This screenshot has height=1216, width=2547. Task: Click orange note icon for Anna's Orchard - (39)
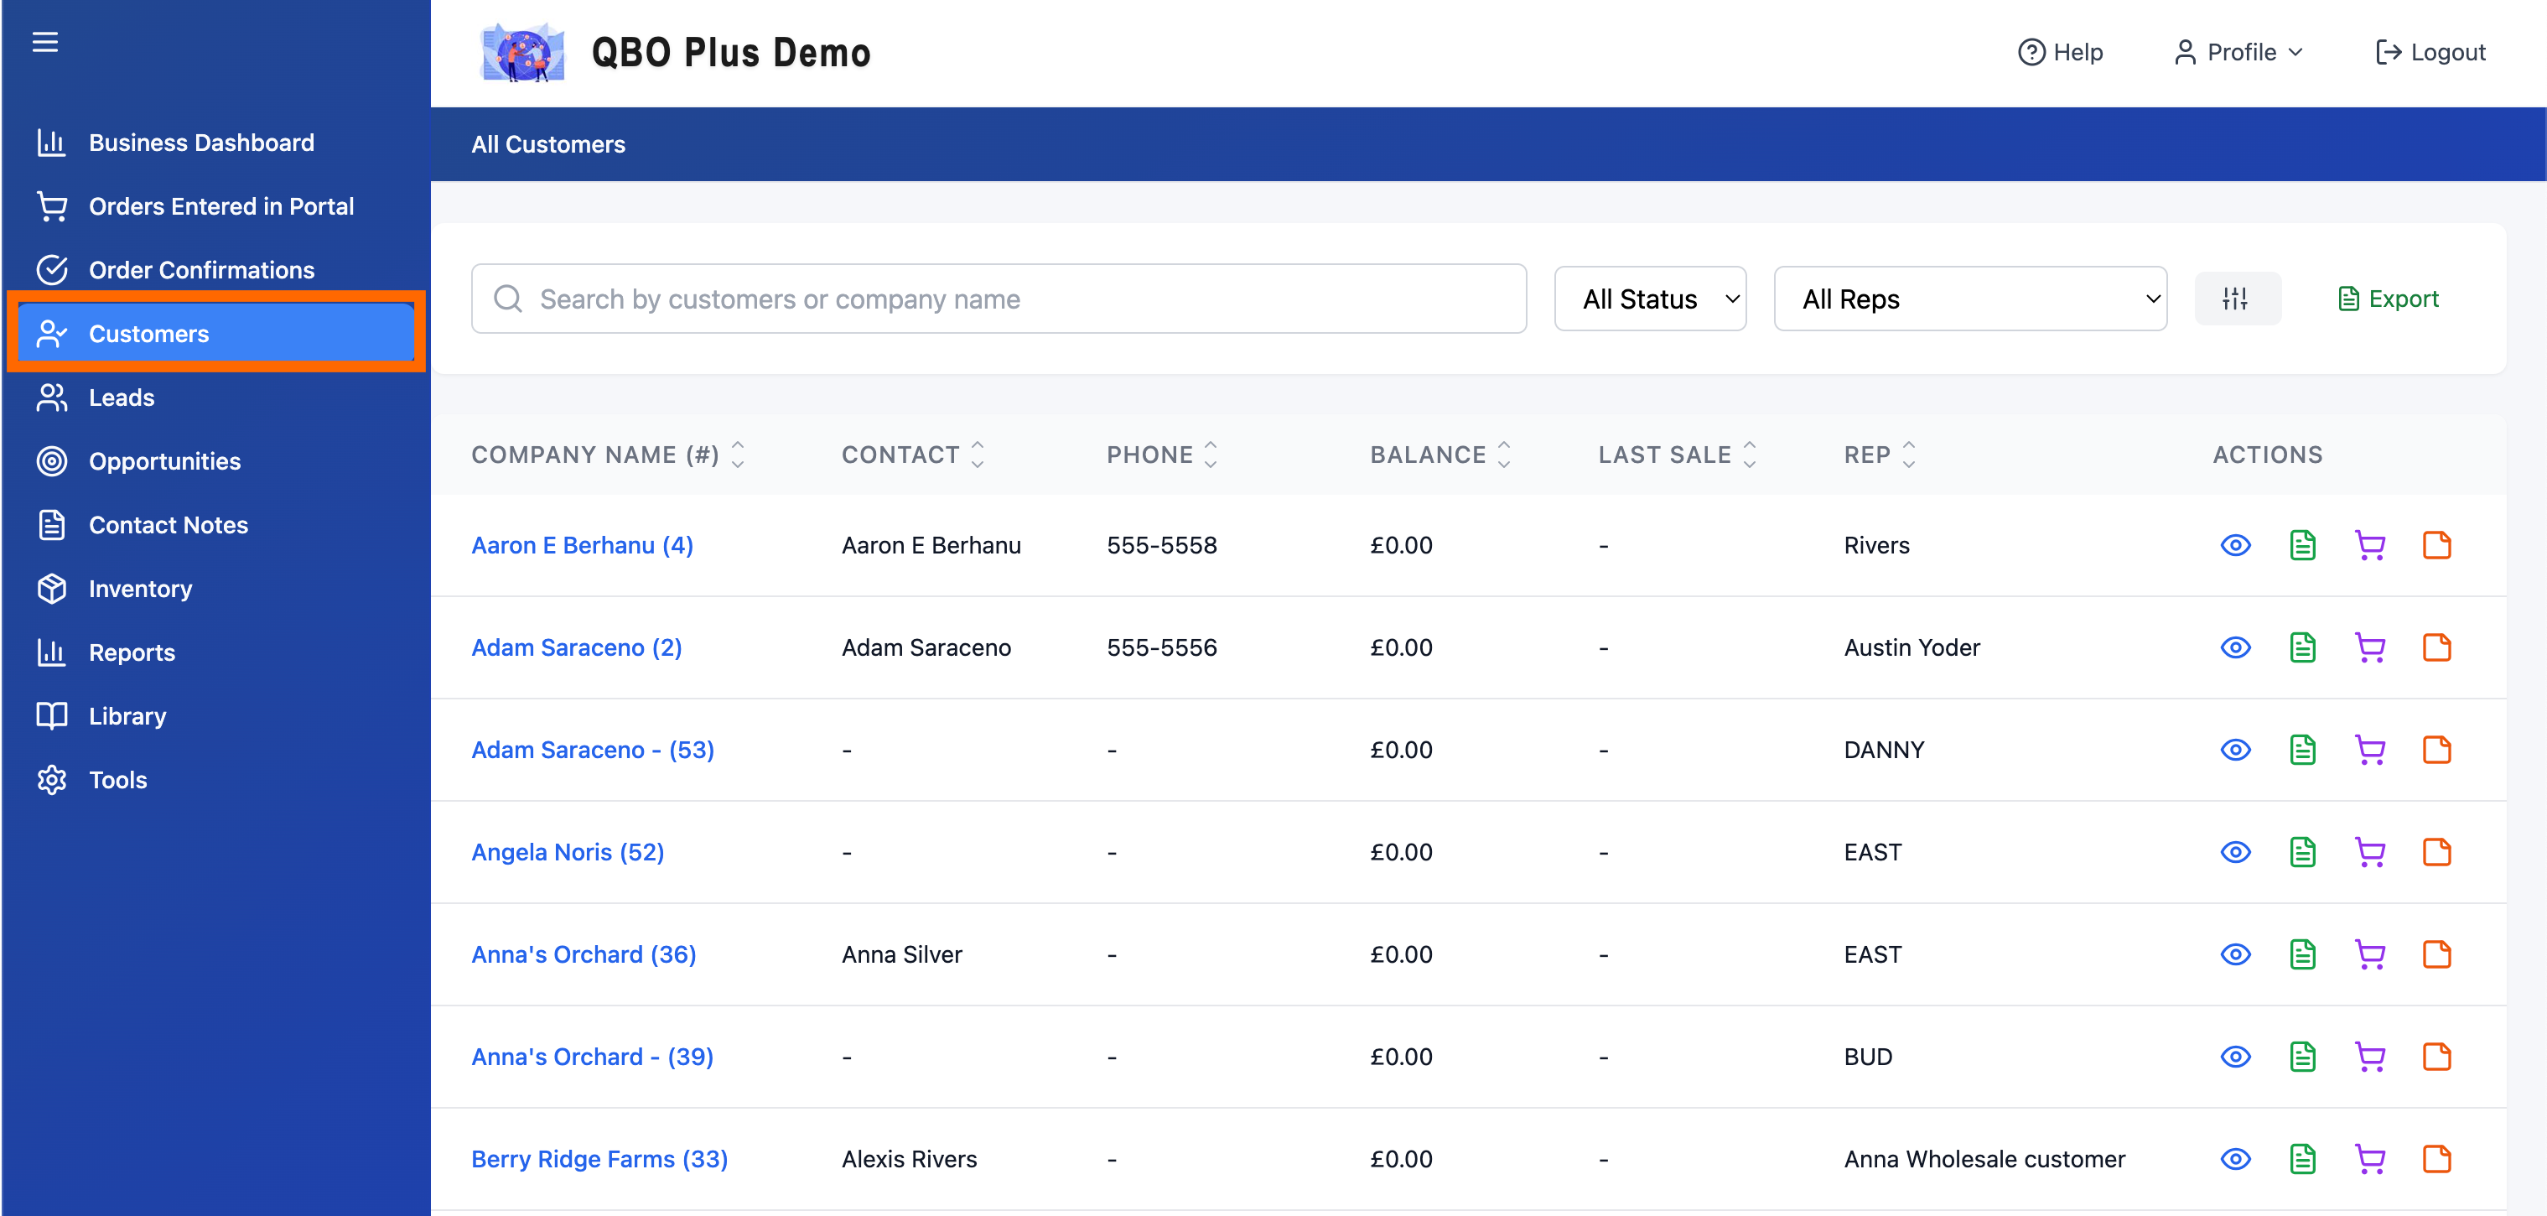pos(2436,1057)
